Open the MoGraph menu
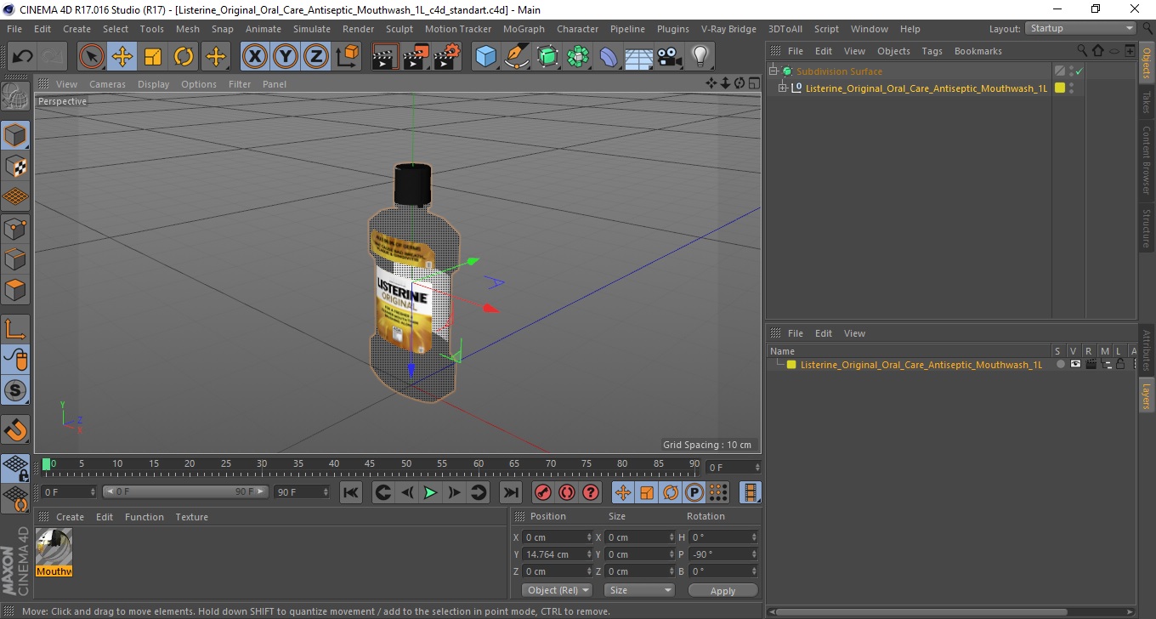The height and width of the screenshot is (619, 1156). [x=524, y=29]
